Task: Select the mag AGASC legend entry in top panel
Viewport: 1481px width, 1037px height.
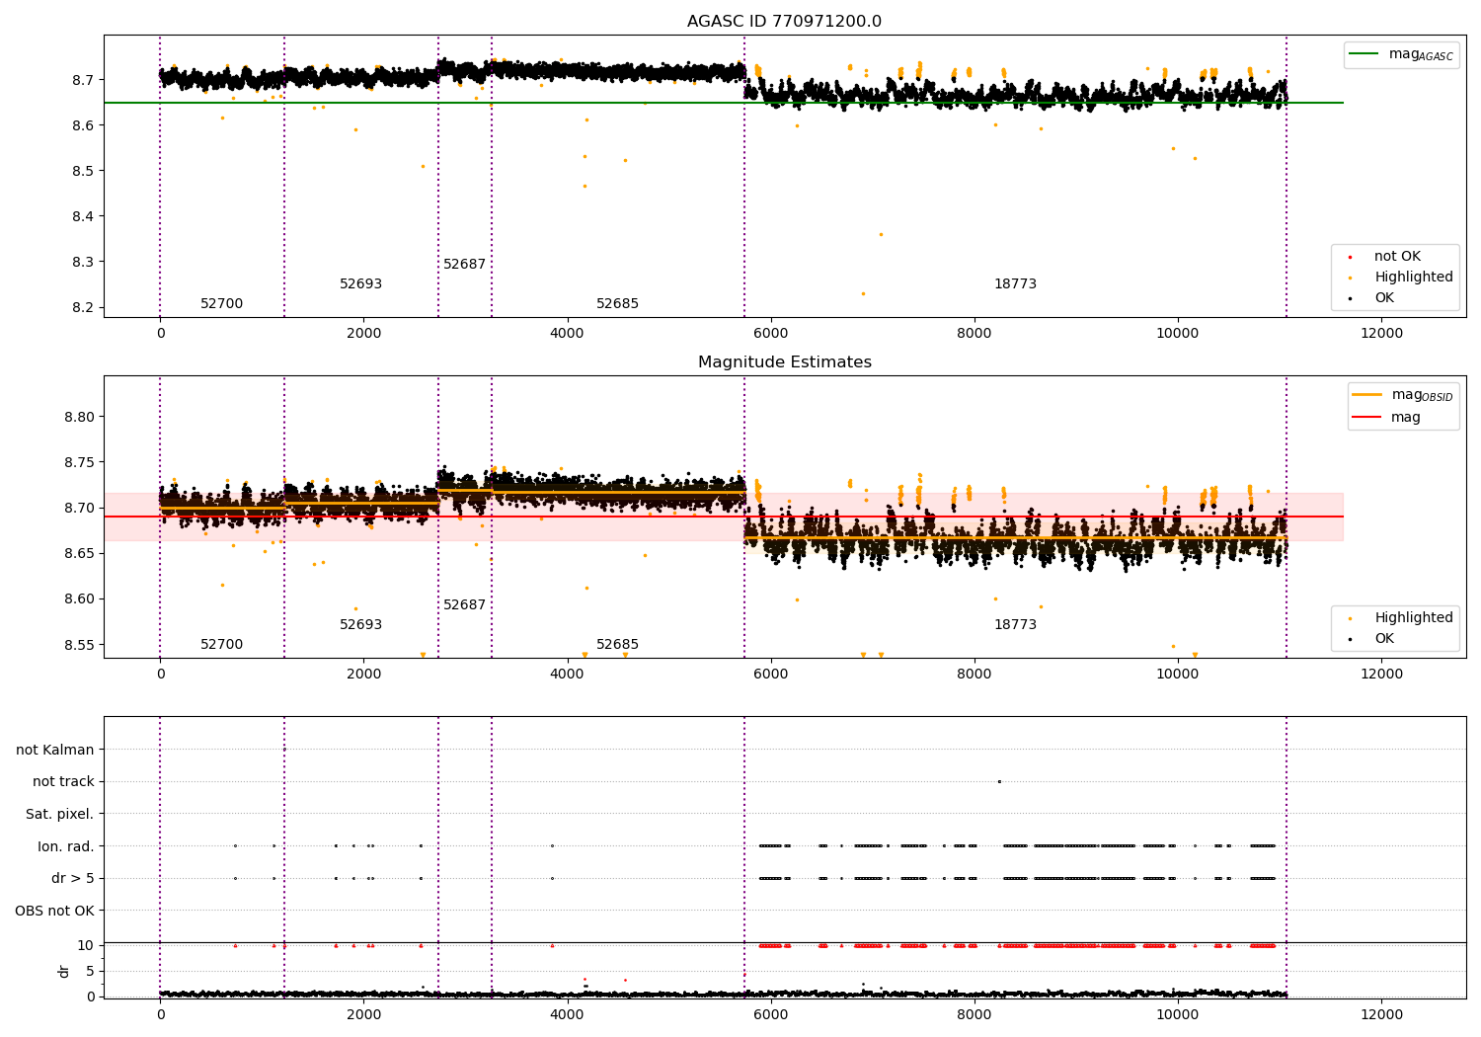Action: 1401,54
